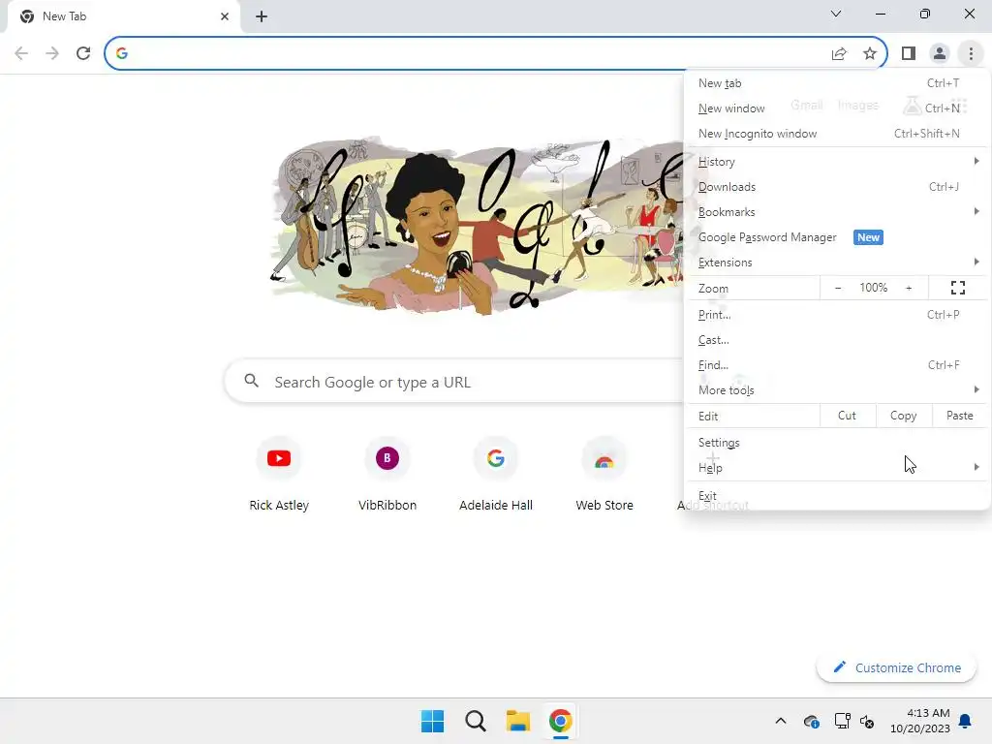Open File Explorer from taskbar
Viewport: 992px width, 744px height.
point(517,721)
